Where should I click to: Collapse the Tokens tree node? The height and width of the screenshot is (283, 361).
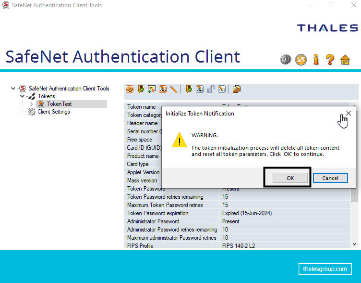23,96
